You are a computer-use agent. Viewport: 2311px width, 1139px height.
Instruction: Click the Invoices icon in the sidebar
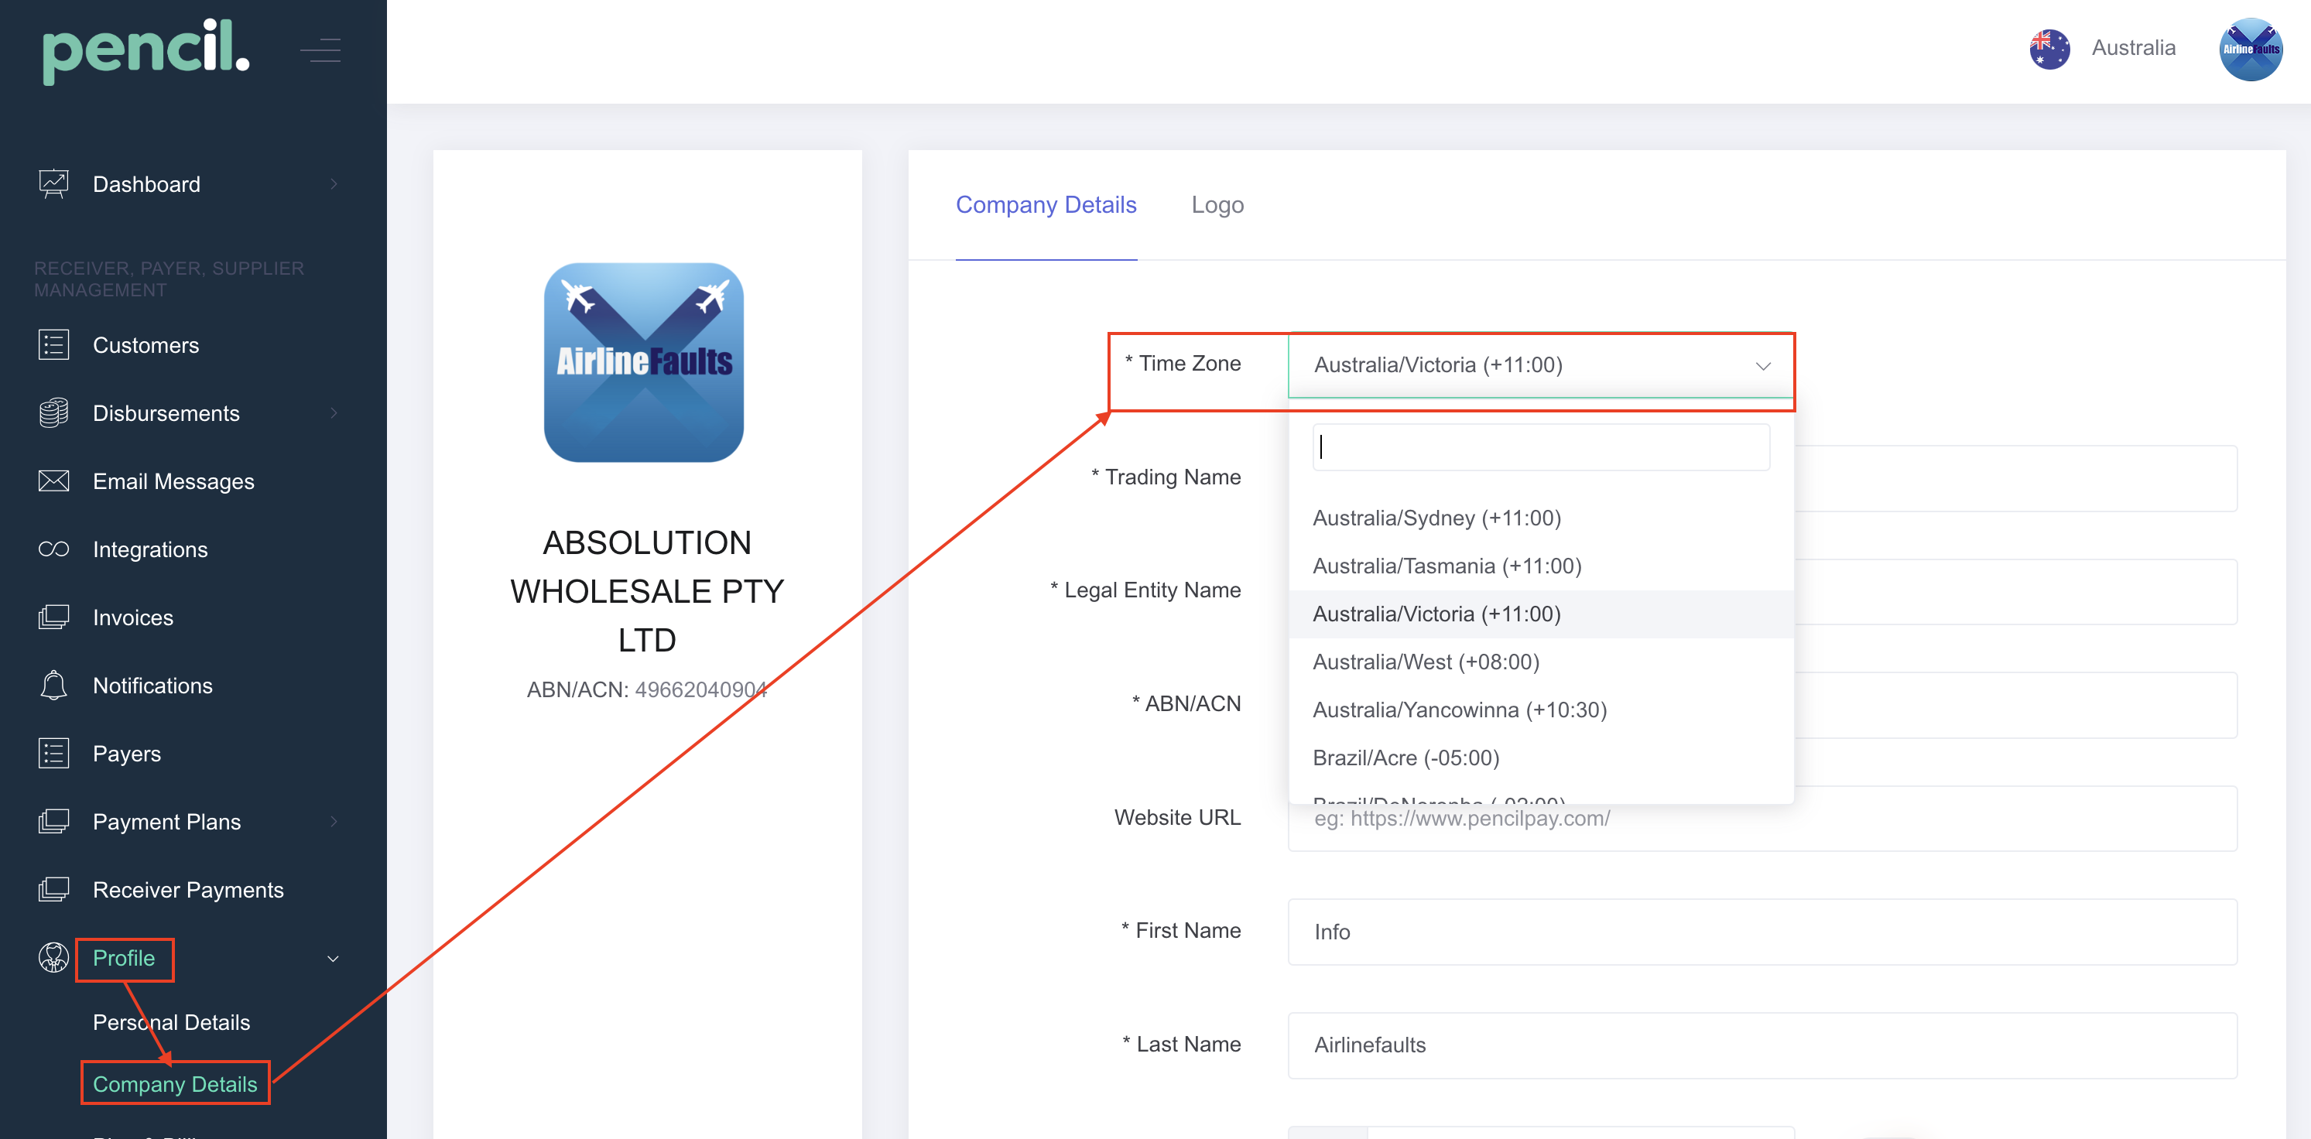[53, 618]
